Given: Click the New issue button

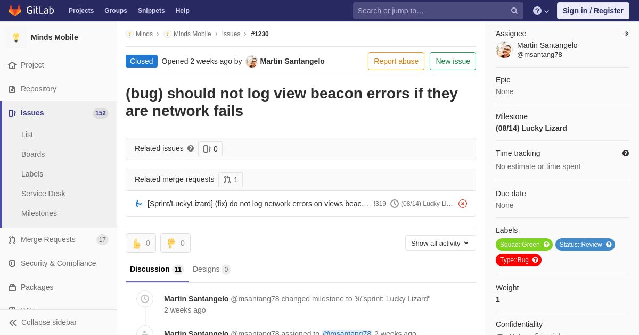Looking at the screenshot, I should pos(453,61).
